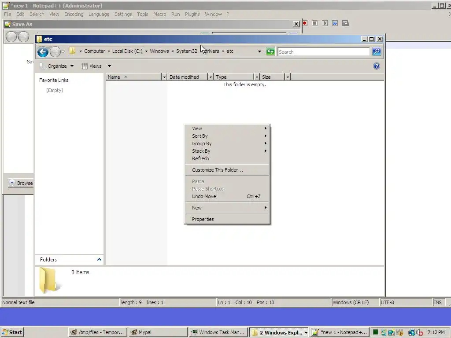Toggle INS mode in Notepad++ status bar
Screen dimensions: 451x338
click(439, 302)
